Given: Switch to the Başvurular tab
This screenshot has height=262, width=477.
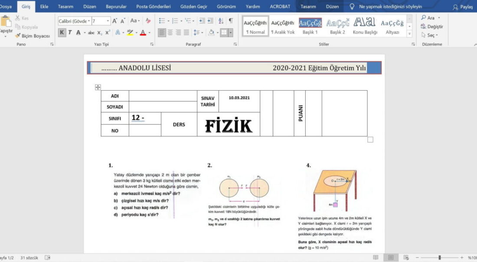Looking at the screenshot, I should (x=116, y=7).
